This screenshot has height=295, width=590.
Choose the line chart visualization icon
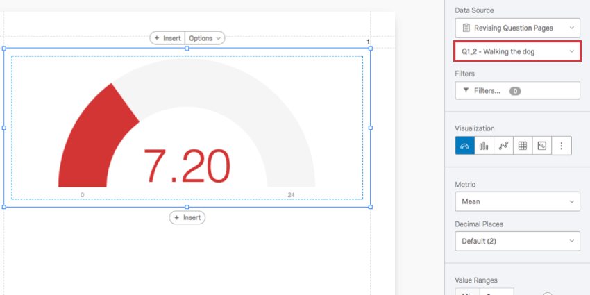click(x=503, y=146)
